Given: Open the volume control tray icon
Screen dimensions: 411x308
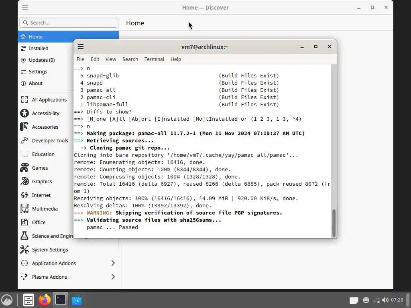Looking at the screenshot, I should pyautogui.click(x=385, y=300).
